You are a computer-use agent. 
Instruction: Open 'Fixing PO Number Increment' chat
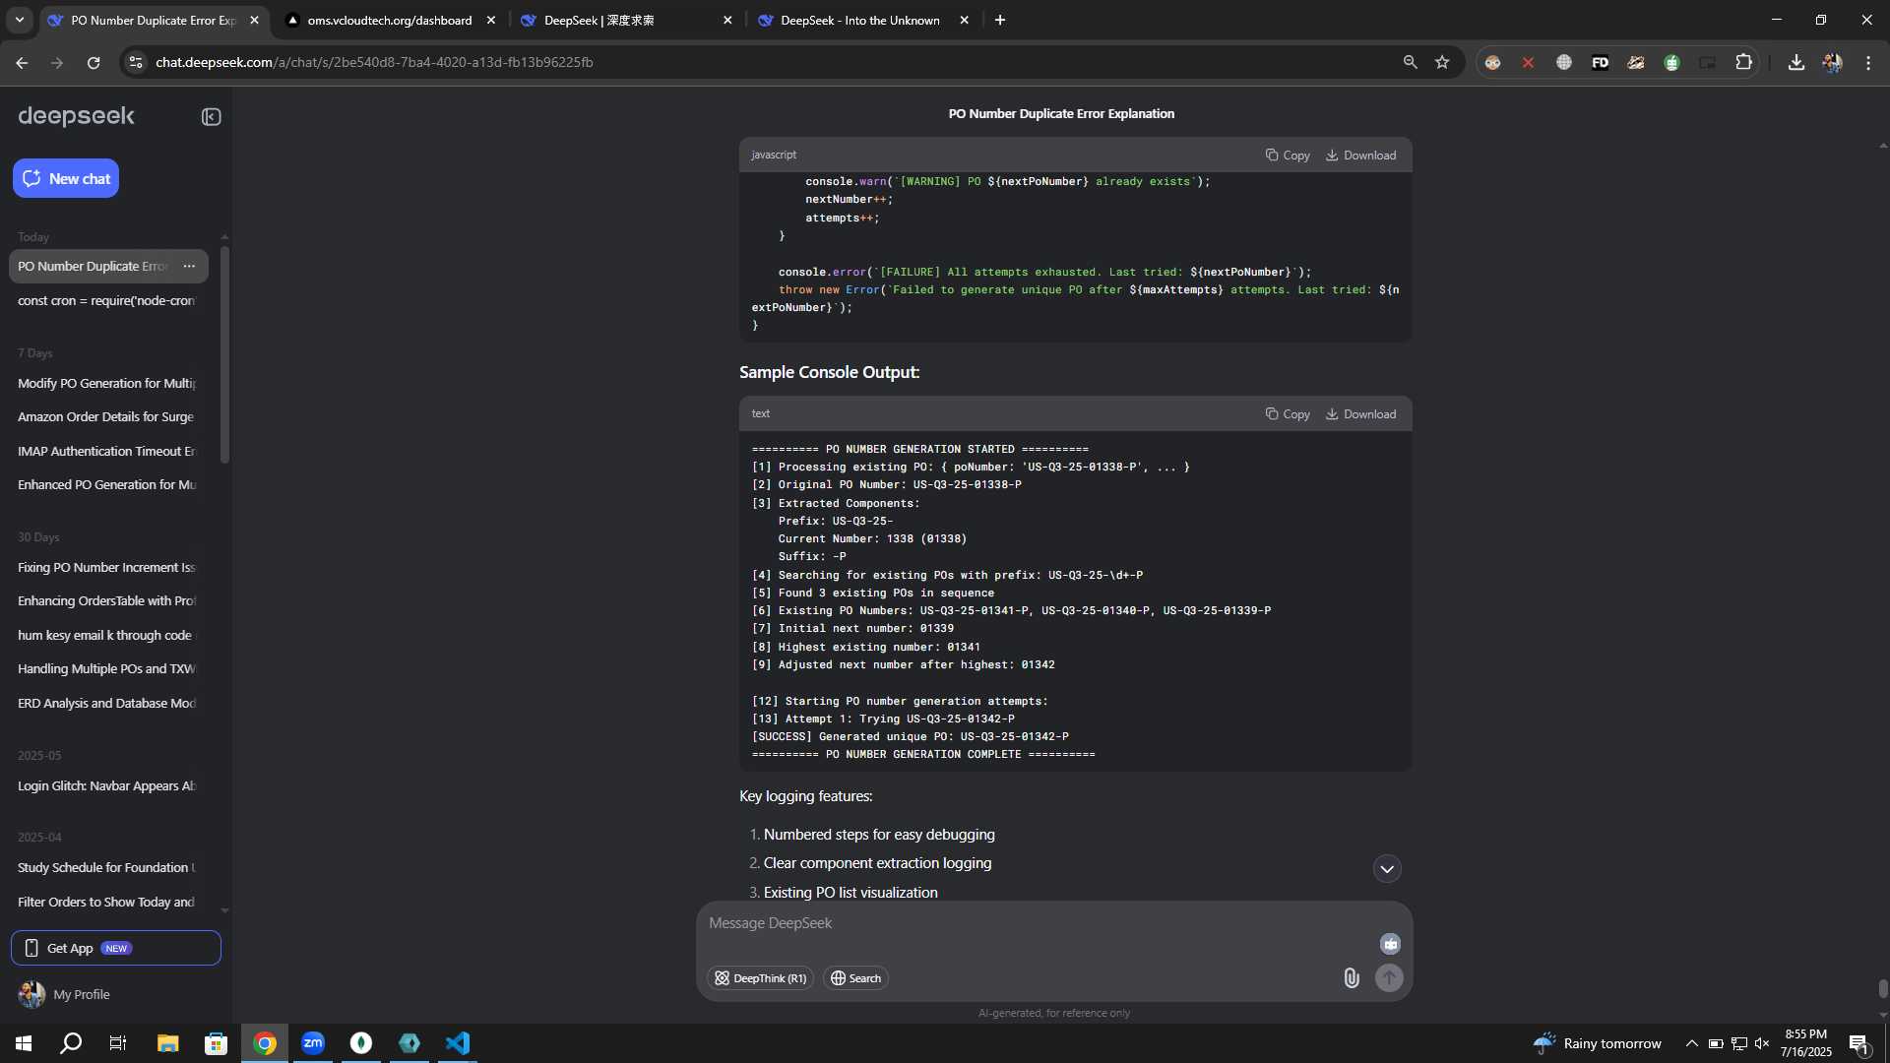[106, 567]
